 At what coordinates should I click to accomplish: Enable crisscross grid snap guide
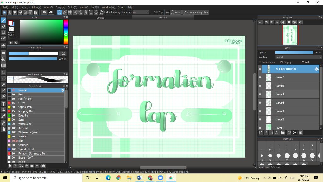[70, 12]
